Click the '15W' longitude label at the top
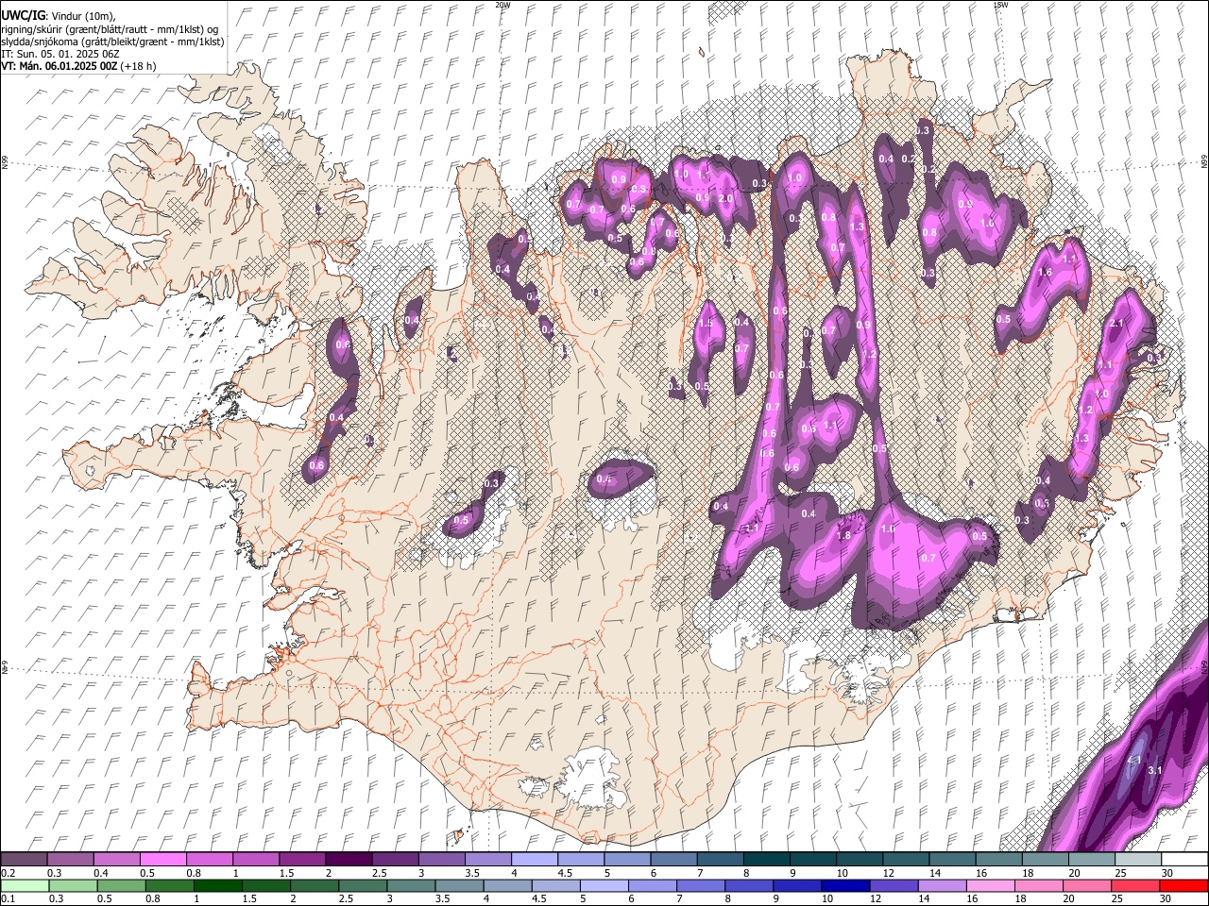 (x=1000, y=5)
